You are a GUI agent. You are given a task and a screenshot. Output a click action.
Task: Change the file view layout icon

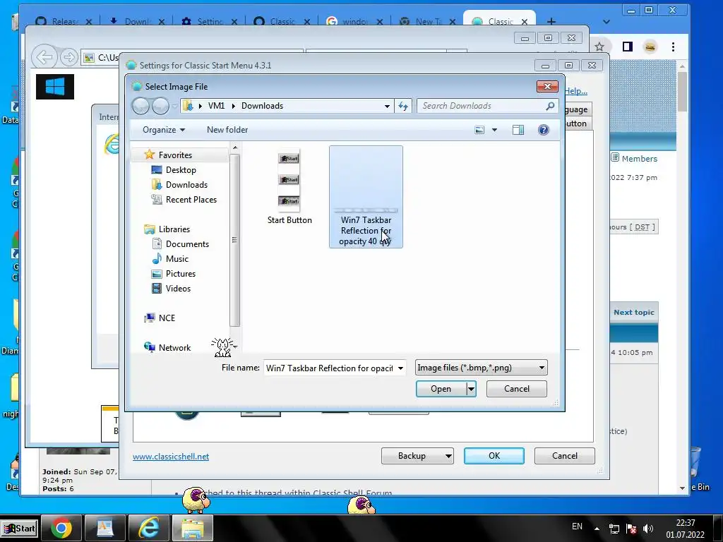point(479,130)
